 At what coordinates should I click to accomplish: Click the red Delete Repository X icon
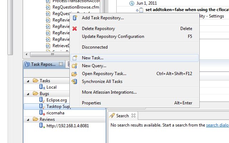(x=75, y=29)
